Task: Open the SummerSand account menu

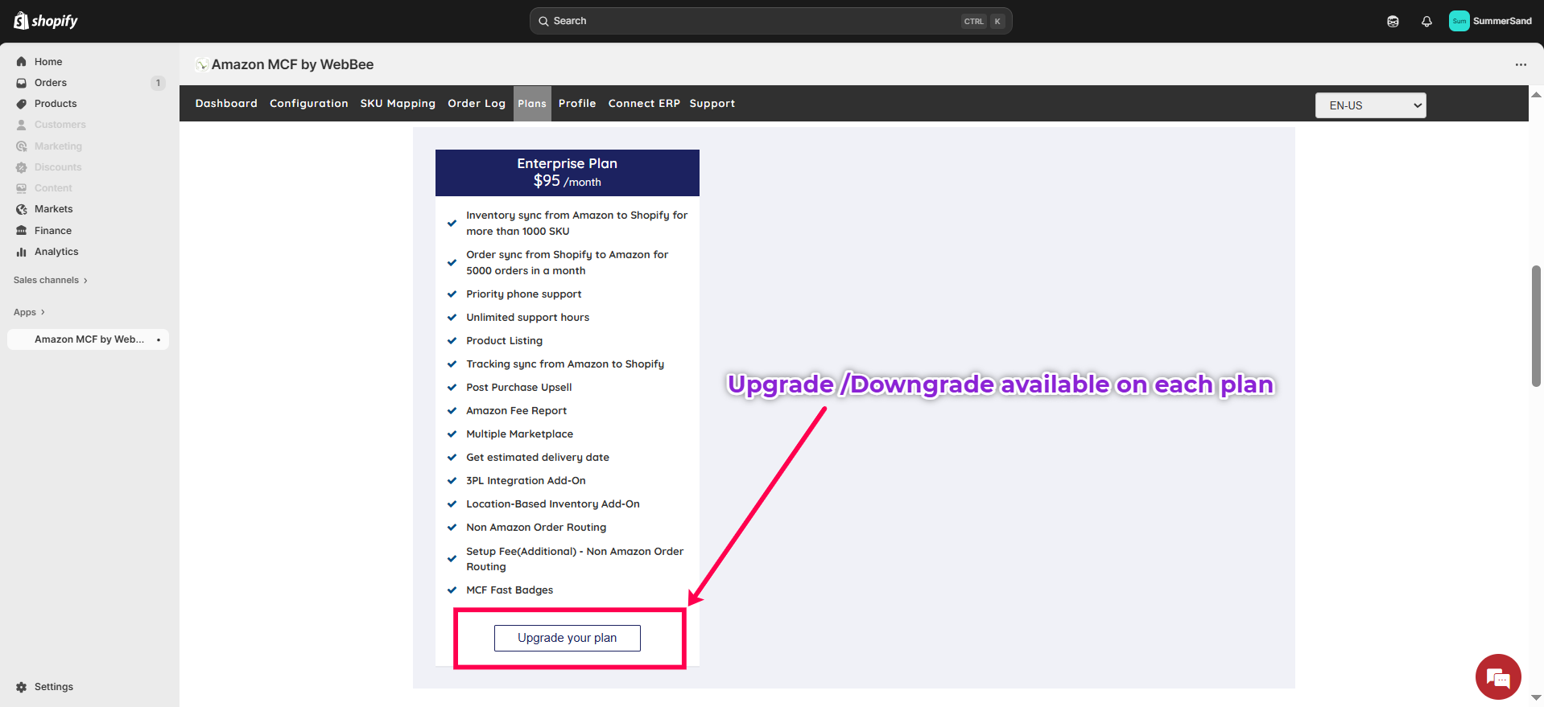Action: [x=1490, y=21]
